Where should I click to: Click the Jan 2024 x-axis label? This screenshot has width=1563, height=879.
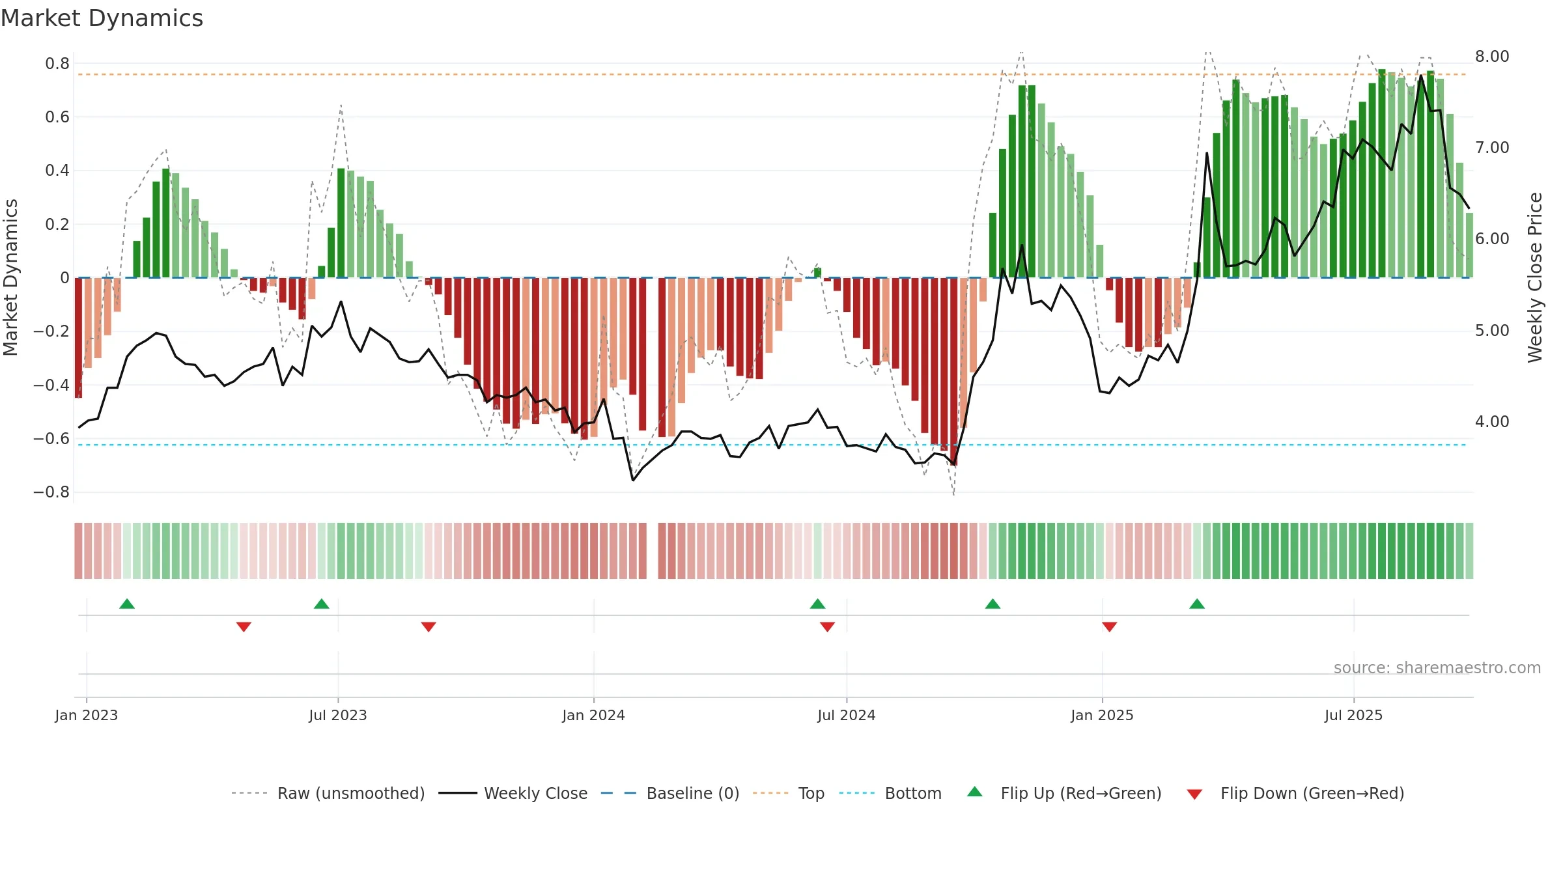(594, 715)
